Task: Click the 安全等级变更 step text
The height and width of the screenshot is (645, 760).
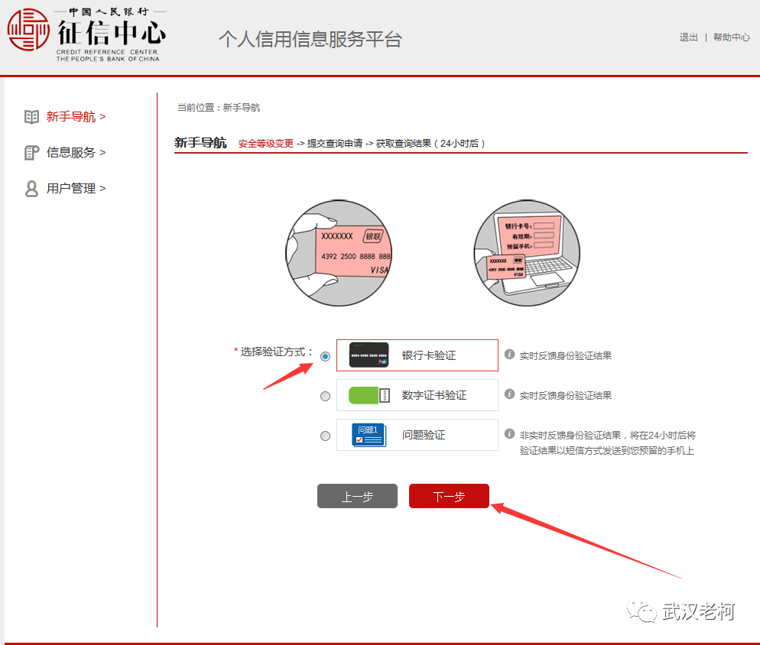Action: click(265, 144)
